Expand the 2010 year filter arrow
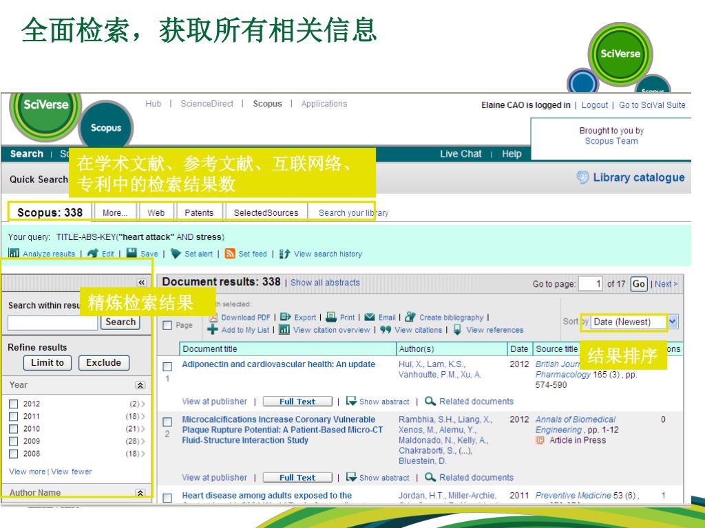705x528 pixels. pyautogui.click(x=143, y=429)
